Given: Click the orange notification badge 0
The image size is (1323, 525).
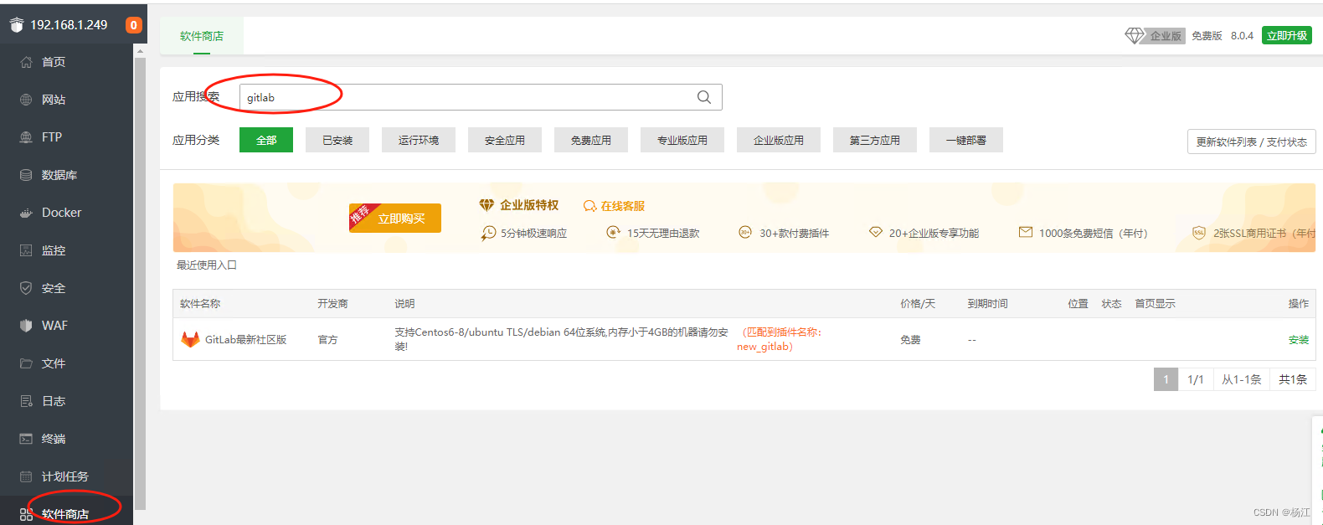Looking at the screenshot, I should coord(133,25).
